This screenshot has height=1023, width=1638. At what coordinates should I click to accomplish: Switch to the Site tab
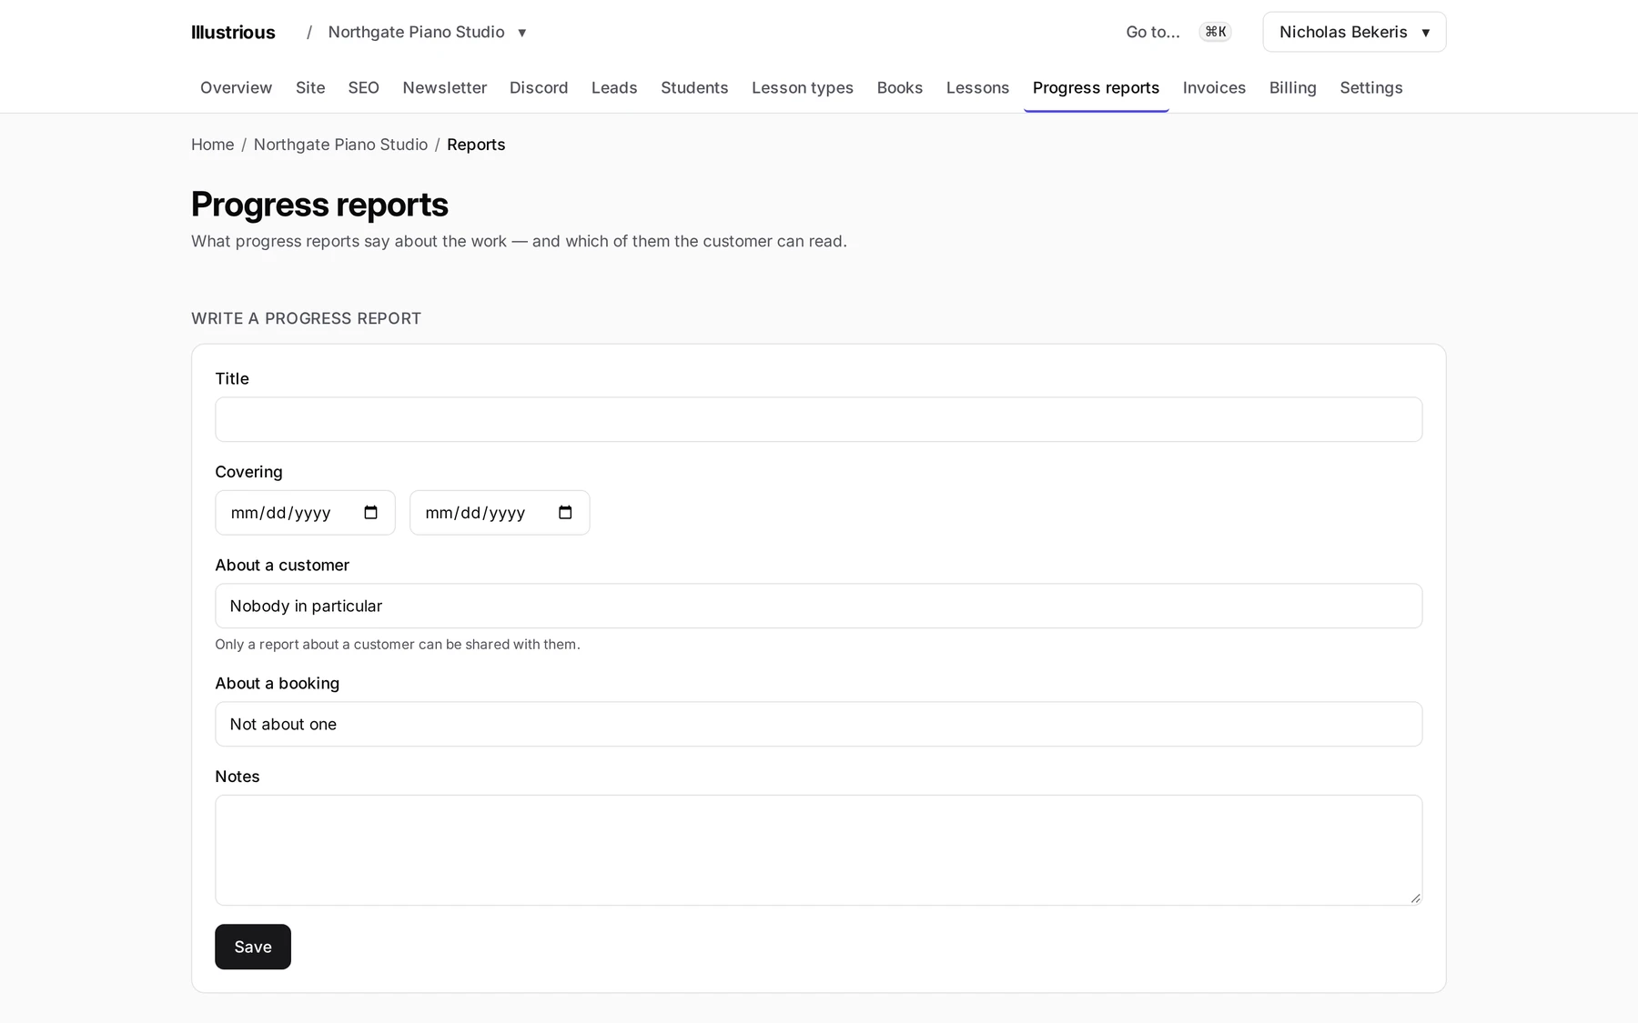[x=310, y=87]
